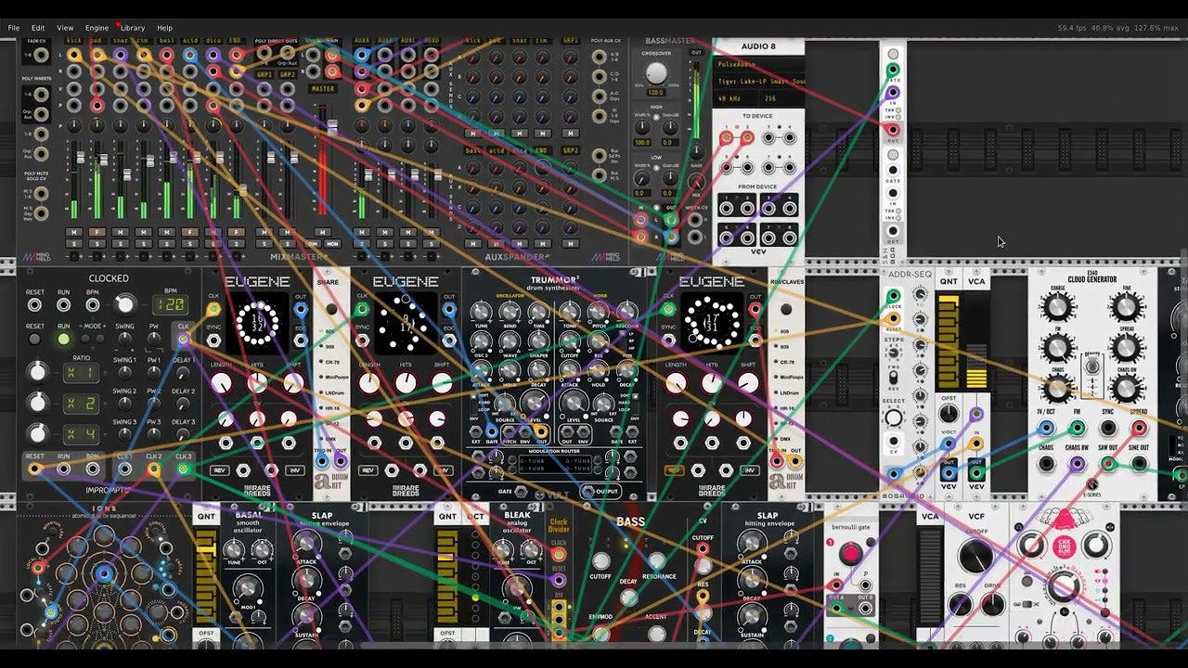Open the View menu

coord(65,28)
